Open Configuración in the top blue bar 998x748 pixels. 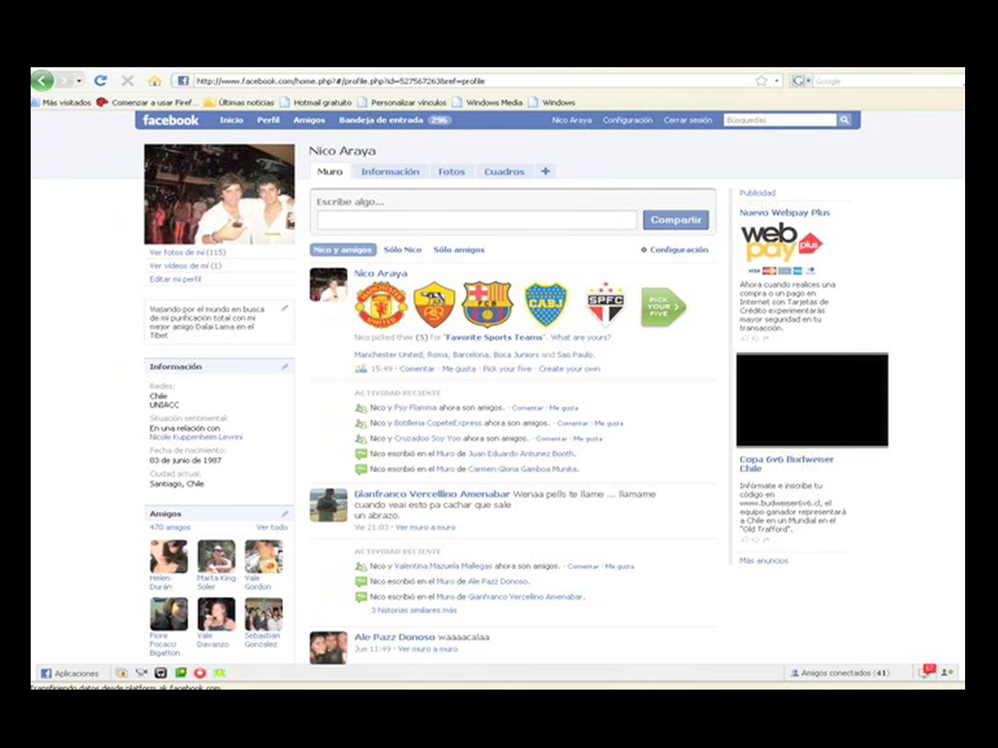pyautogui.click(x=627, y=120)
